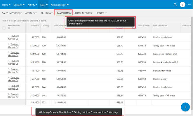
Task: Click the Match Data button
Action: (x=64, y=13)
